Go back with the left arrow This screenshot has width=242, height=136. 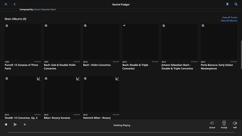tap(14, 4)
